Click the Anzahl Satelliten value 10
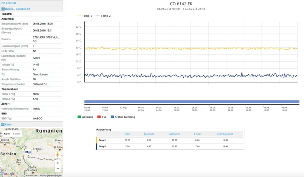The height and width of the screenshot is (177, 304). click(x=34, y=79)
